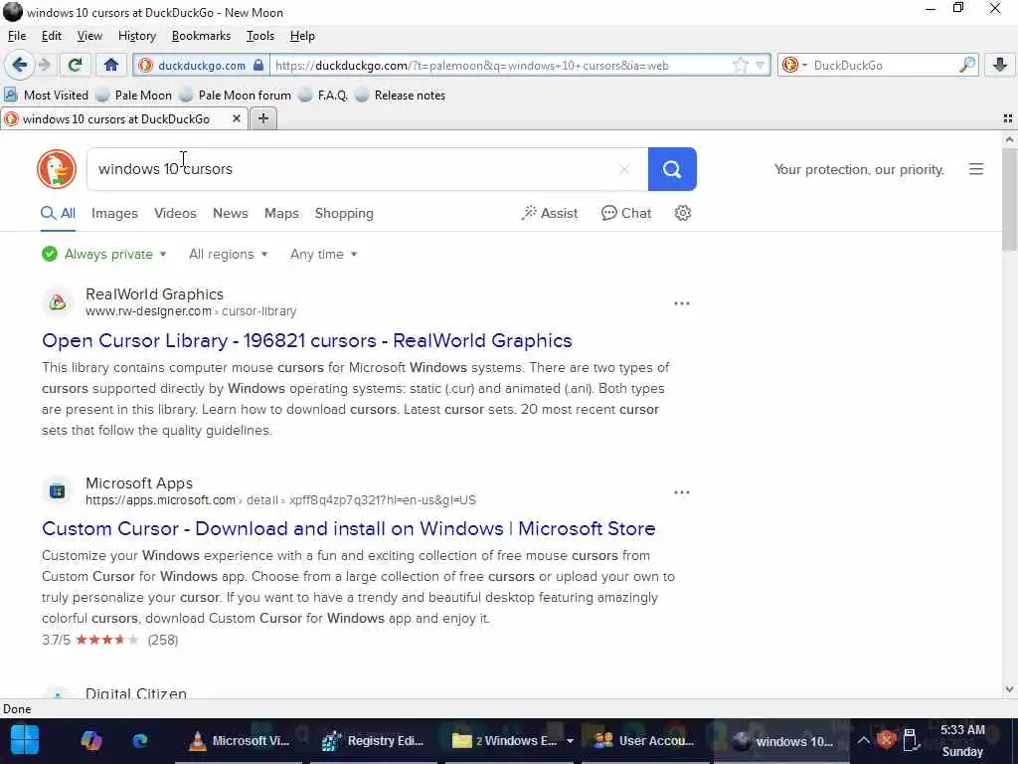This screenshot has height=764, width=1018.
Task: Open more options for RealWorld Graphics result
Action: (682, 303)
